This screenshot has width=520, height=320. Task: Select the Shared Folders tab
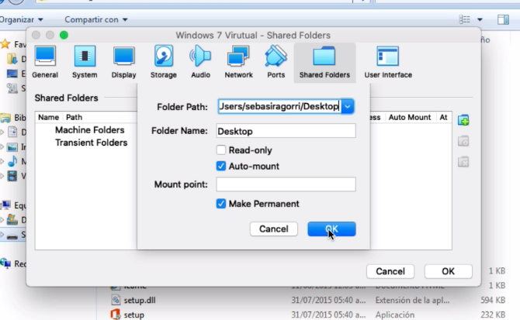[324, 62]
